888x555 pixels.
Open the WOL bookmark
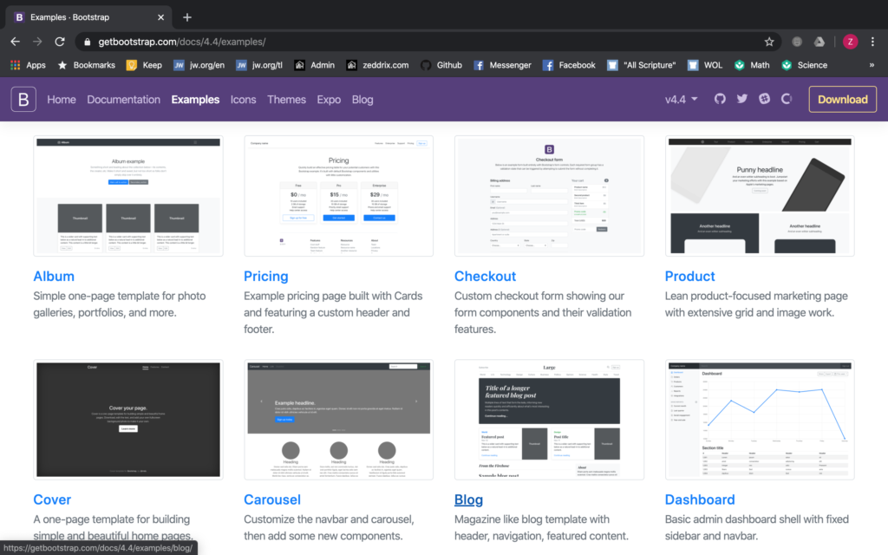(x=704, y=65)
